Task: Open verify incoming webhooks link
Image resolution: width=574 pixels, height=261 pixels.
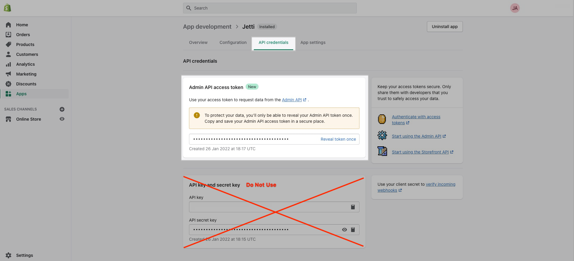Action: click(x=416, y=187)
